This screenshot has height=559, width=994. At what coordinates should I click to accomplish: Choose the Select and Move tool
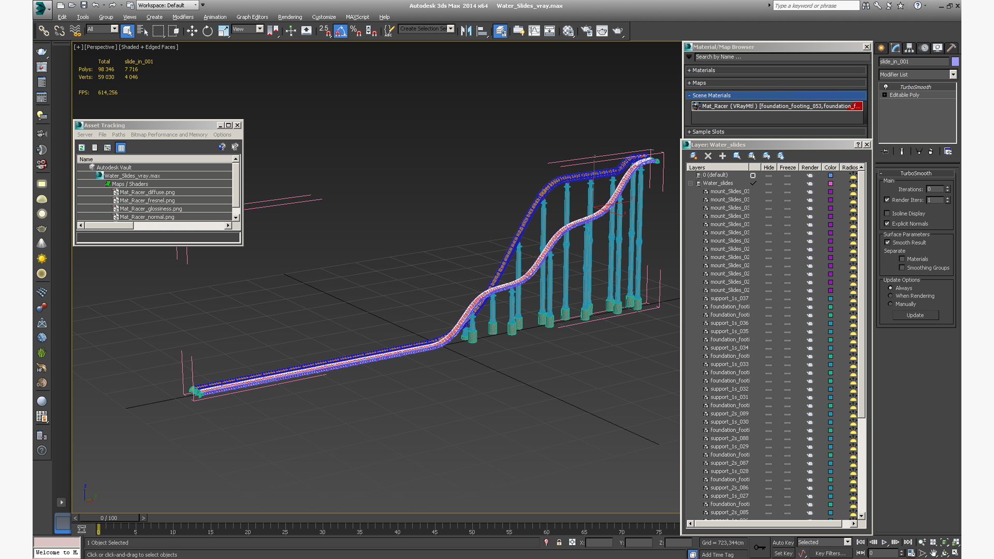click(x=192, y=31)
